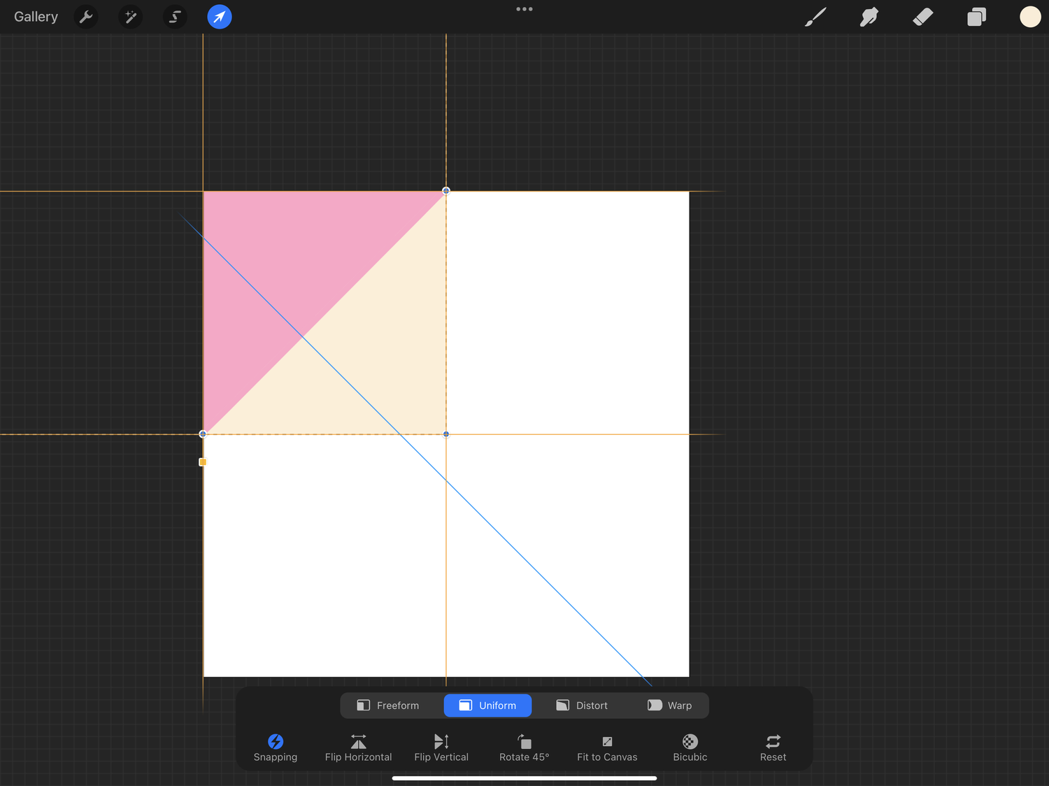
Task: Open the Actions wrench menu
Action: pyautogui.click(x=85, y=16)
